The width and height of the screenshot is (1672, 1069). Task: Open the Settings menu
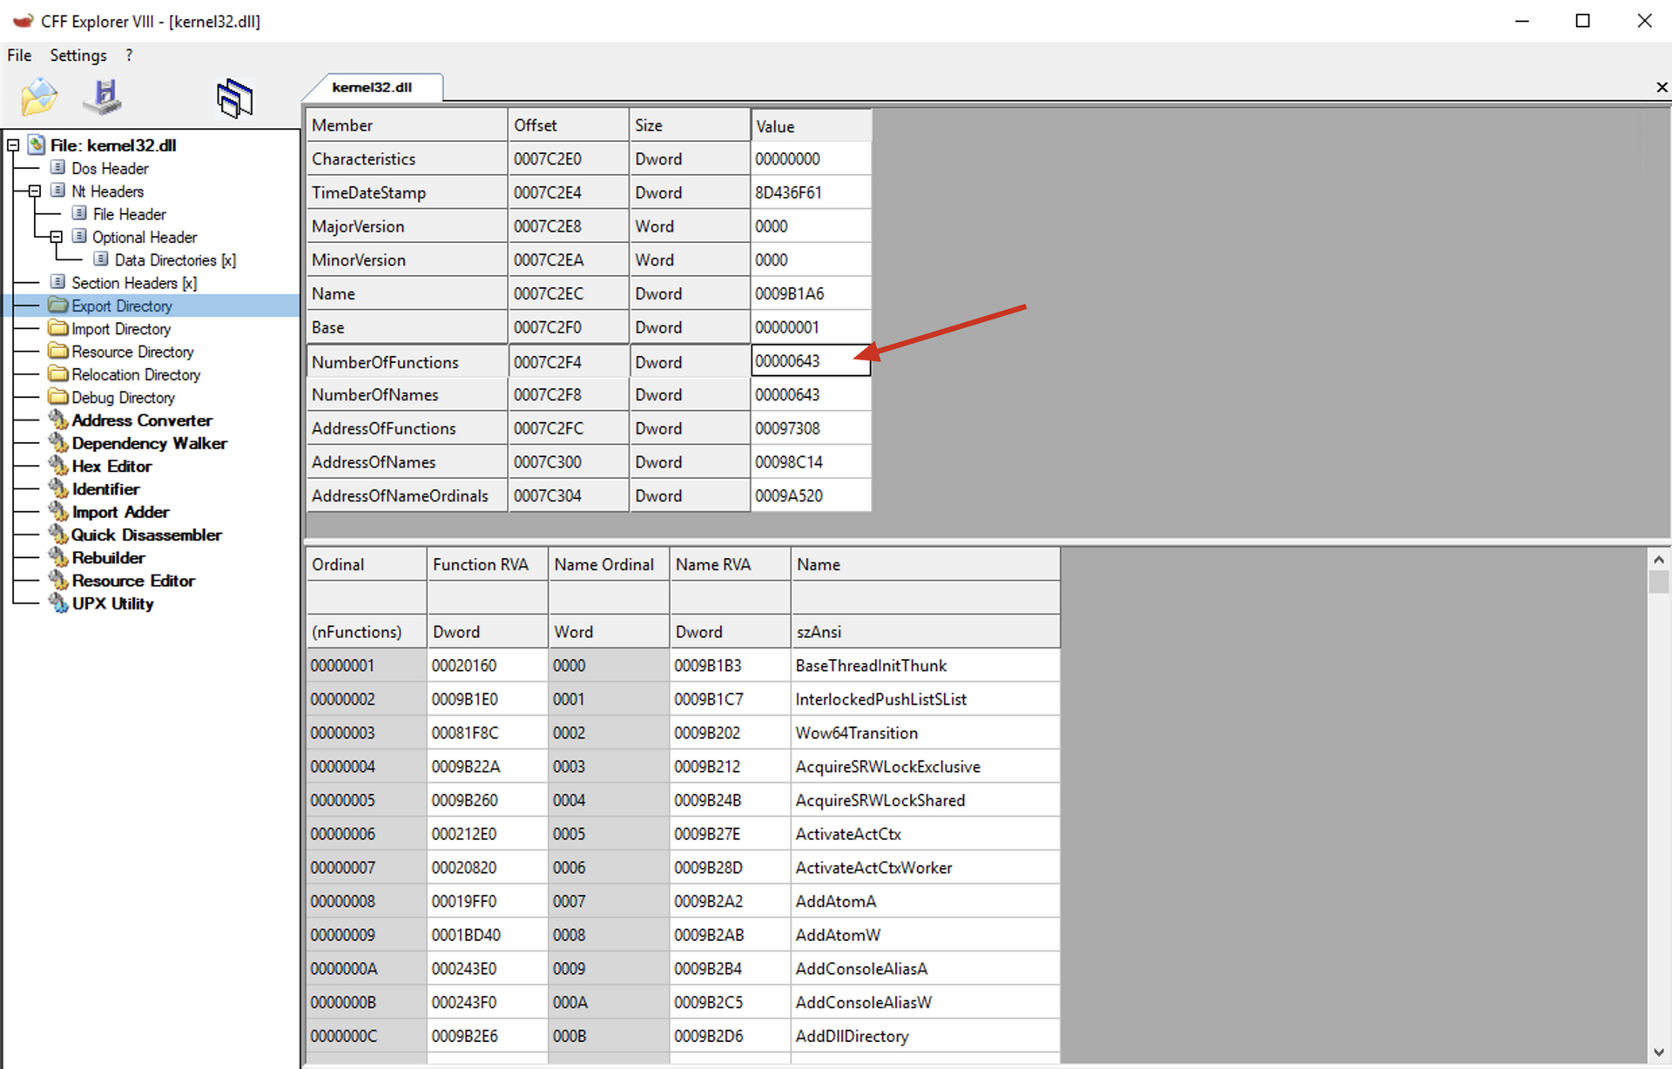click(x=78, y=55)
